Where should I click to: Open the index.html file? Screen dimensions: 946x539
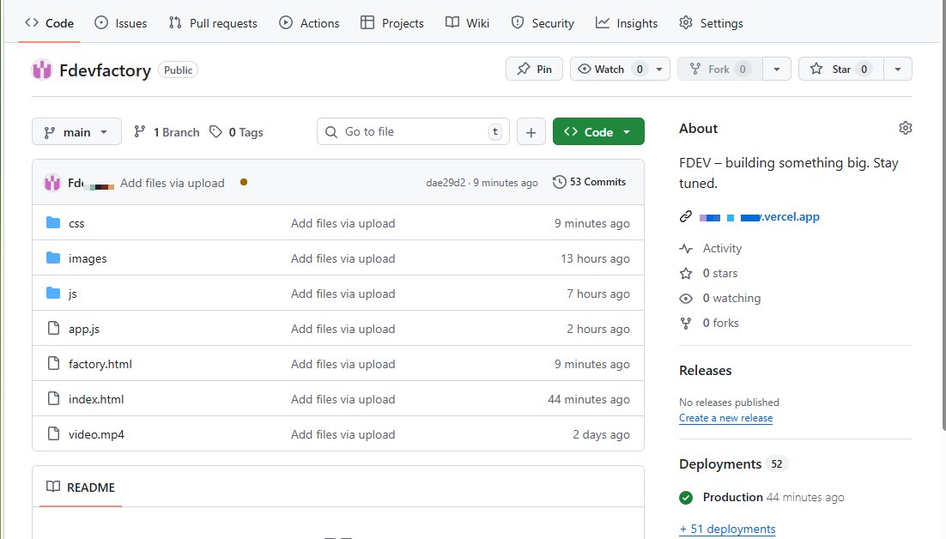point(96,399)
